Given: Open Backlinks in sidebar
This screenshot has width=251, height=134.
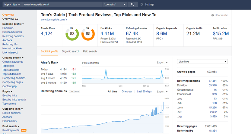Looking at the screenshot, I should [x=8, y=28].
